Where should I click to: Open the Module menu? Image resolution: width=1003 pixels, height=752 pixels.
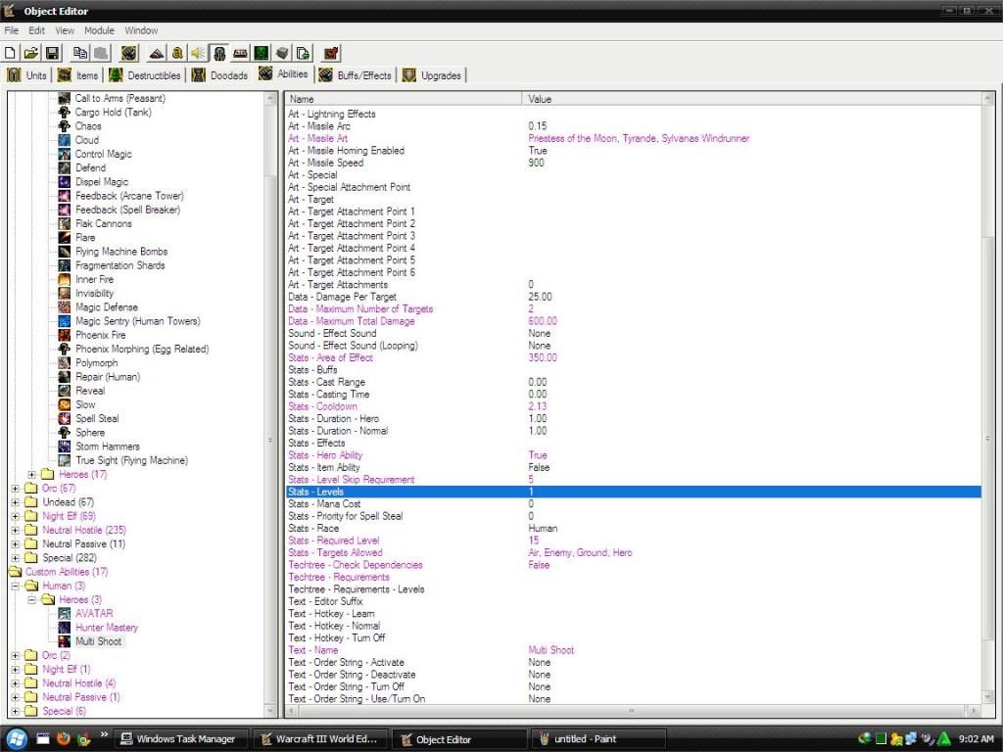coord(99,30)
